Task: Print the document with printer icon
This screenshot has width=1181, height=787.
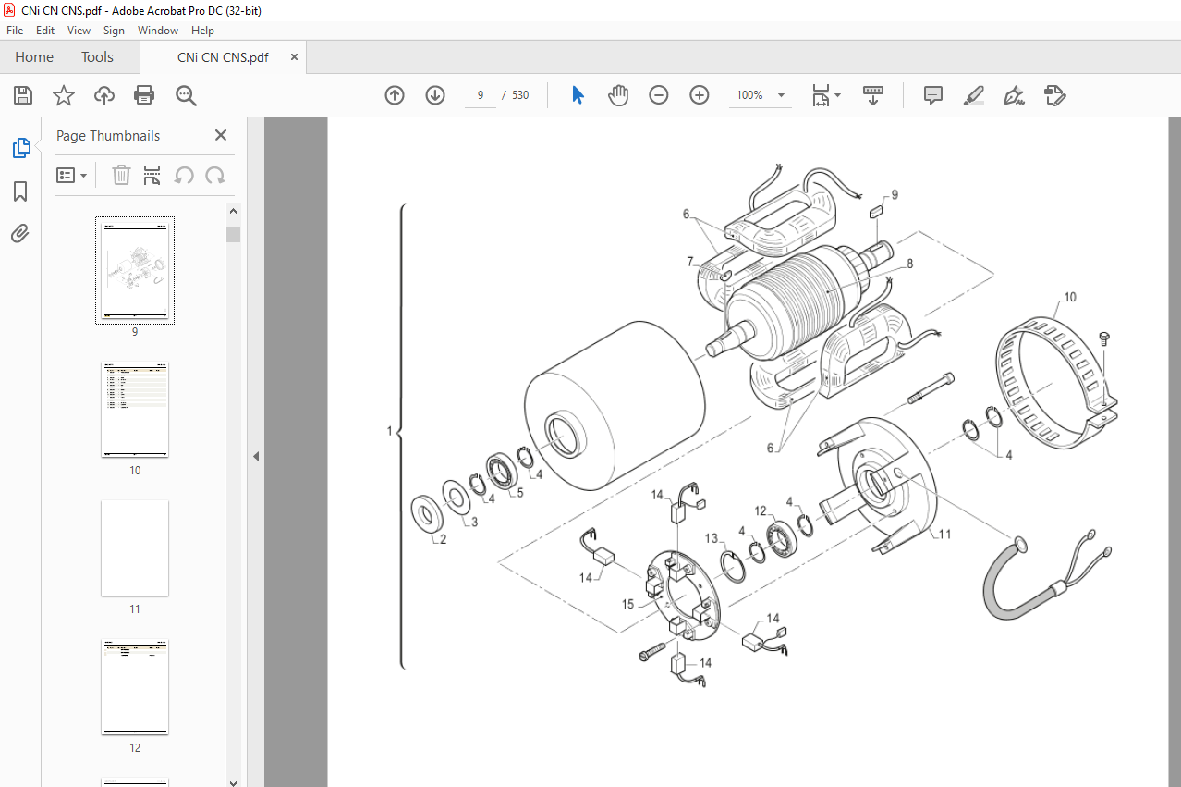Action: [144, 95]
